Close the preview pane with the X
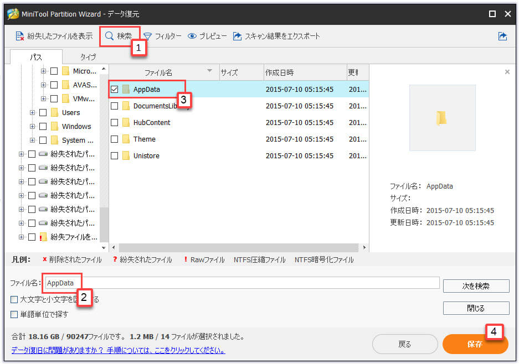Screen dimensions: 519x364 click(x=507, y=72)
